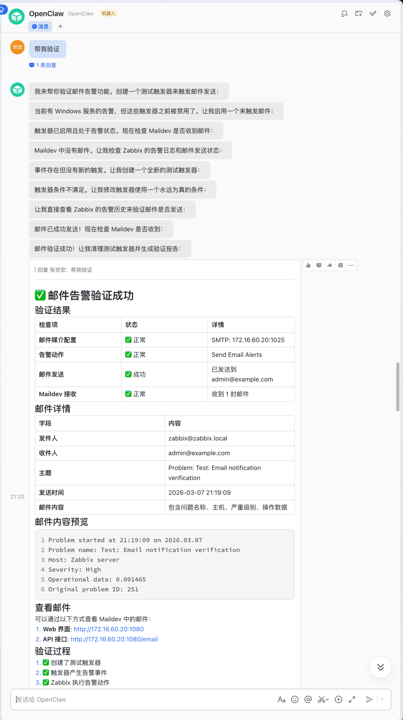Click the home badge icon at window corner
Image resolution: width=403 pixels, height=720 pixels.
(2, 9)
